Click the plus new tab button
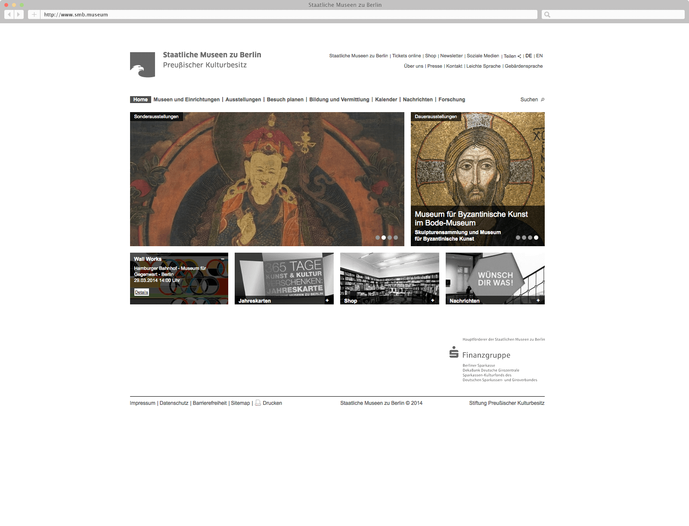689x526 pixels. [x=34, y=14]
